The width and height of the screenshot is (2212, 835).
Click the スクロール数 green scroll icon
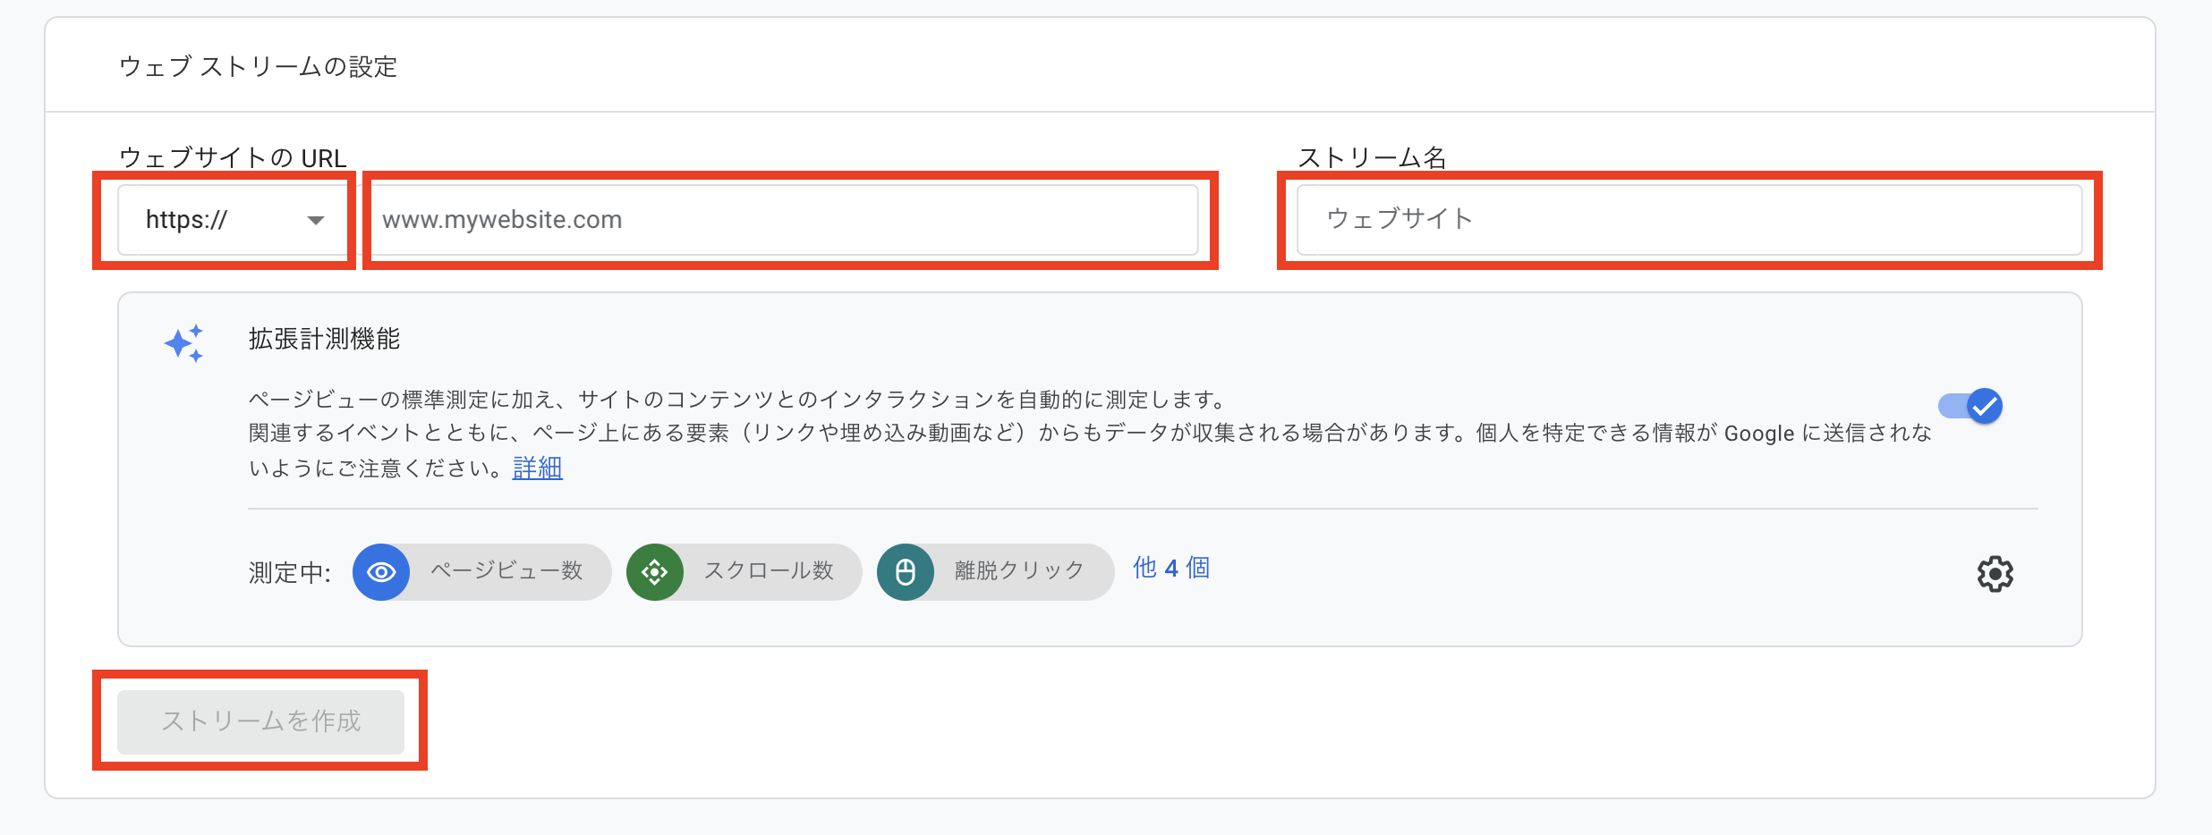pos(655,572)
